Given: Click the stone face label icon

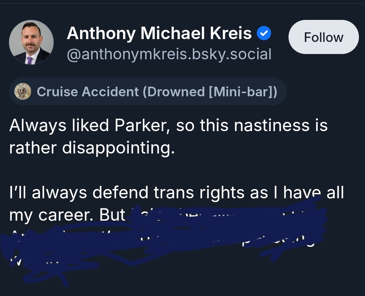Looking at the screenshot, I should pyautogui.click(x=22, y=92).
